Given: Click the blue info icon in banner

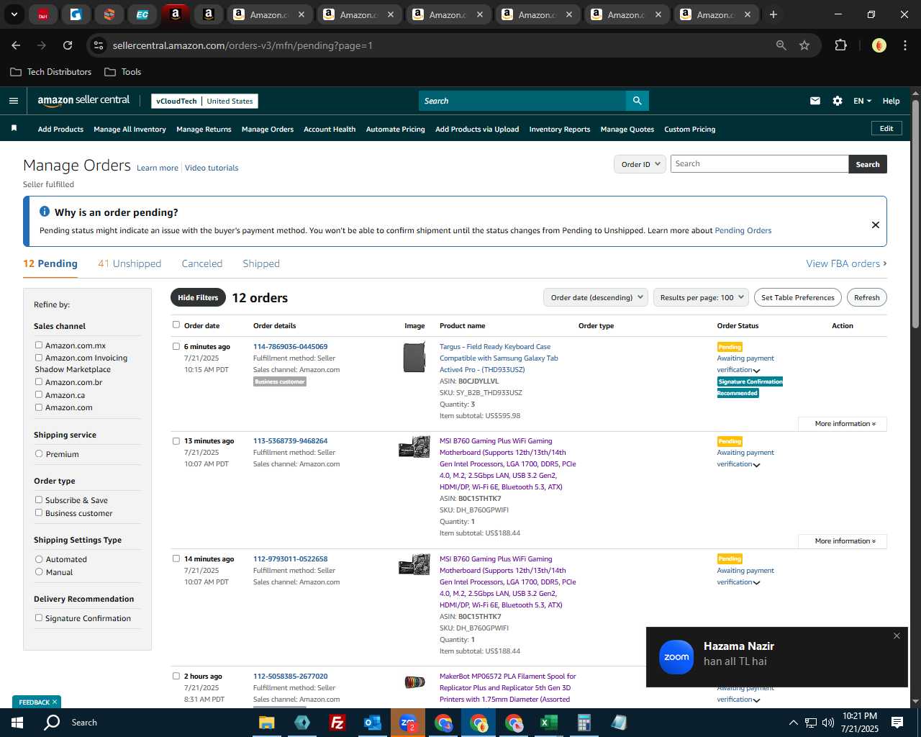Looking at the screenshot, I should pyautogui.click(x=45, y=212).
